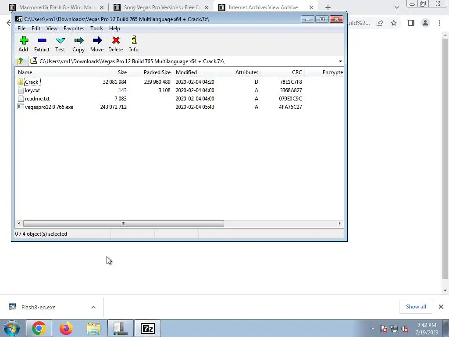The image size is (449, 337).
Task: Click the horizontal scrollbar right arrow
Action: coord(340,223)
